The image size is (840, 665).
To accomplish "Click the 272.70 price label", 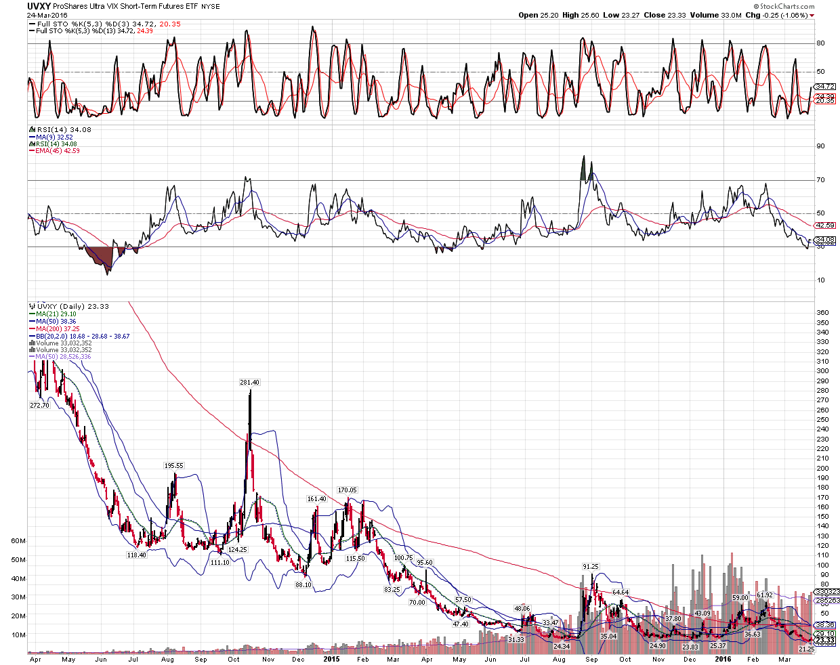I will pos(40,405).
